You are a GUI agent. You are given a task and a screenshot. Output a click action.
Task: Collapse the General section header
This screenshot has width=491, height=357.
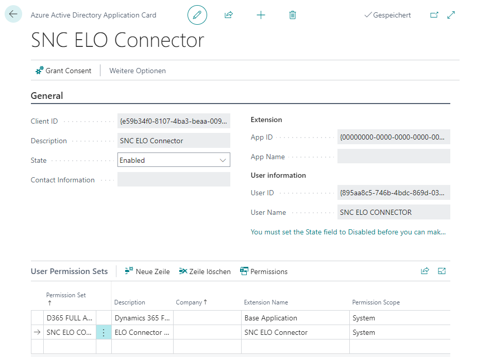coord(47,96)
